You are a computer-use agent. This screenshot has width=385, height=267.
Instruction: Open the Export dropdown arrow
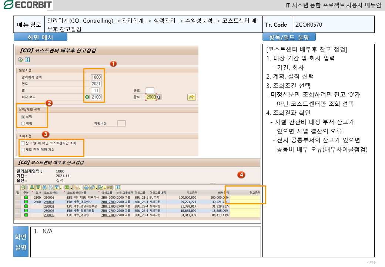(105, 188)
